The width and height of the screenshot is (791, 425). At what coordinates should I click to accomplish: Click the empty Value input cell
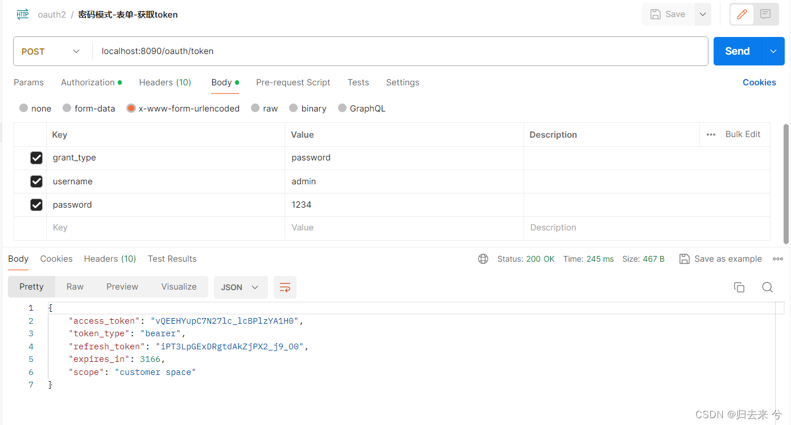point(404,228)
